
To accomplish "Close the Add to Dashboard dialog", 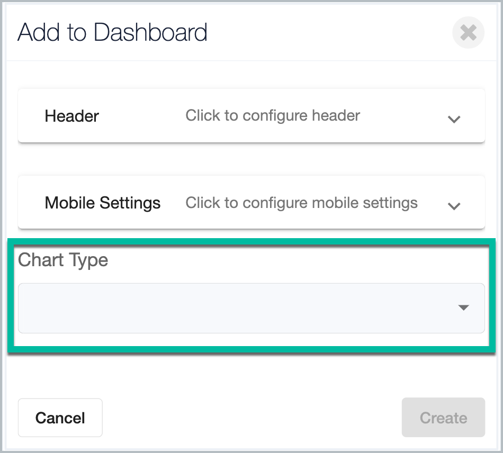I will point(468,32).
